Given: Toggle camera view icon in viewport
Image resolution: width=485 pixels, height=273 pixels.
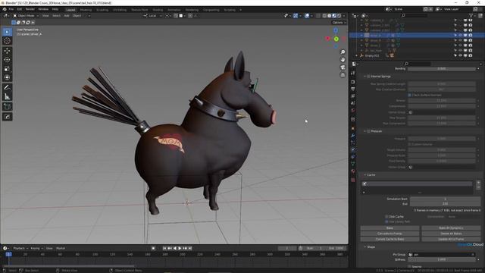Looking at the screenshot, I should click(x=343, y=67).
